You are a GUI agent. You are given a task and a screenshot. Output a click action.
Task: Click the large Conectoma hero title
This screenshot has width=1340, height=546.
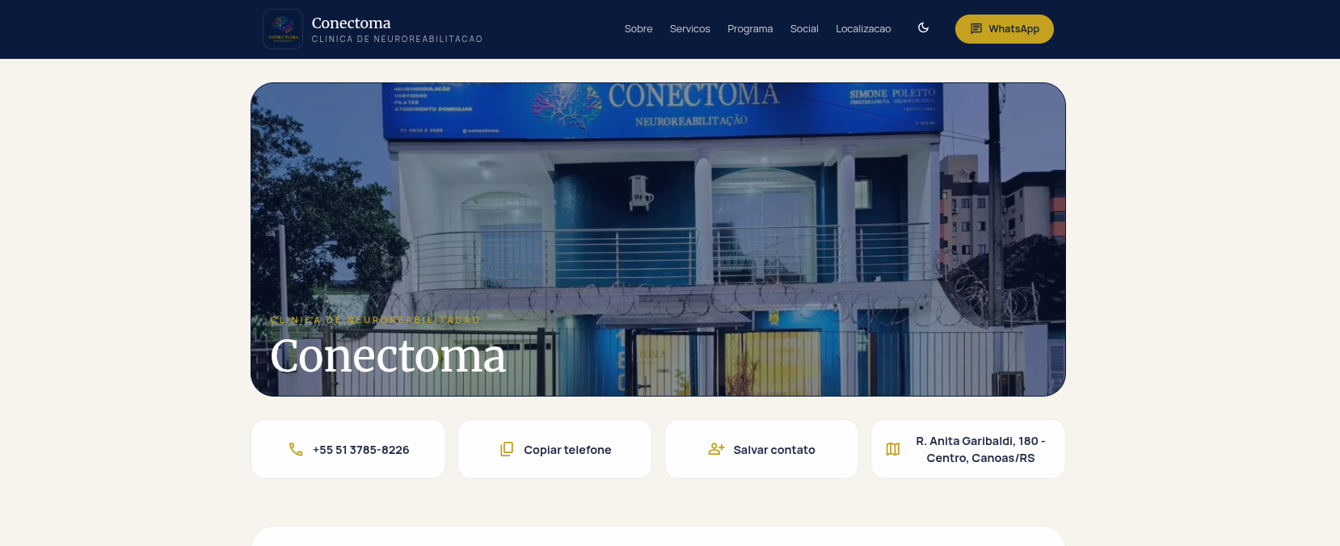click(x=388, y=356)
